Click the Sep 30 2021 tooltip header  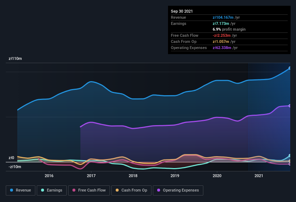pos(182,11)
